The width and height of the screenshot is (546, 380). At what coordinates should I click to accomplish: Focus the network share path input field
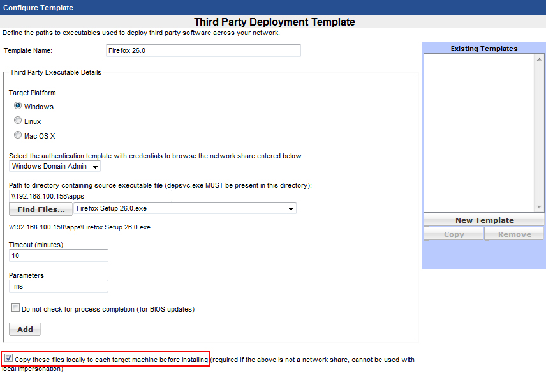[90, 196]
